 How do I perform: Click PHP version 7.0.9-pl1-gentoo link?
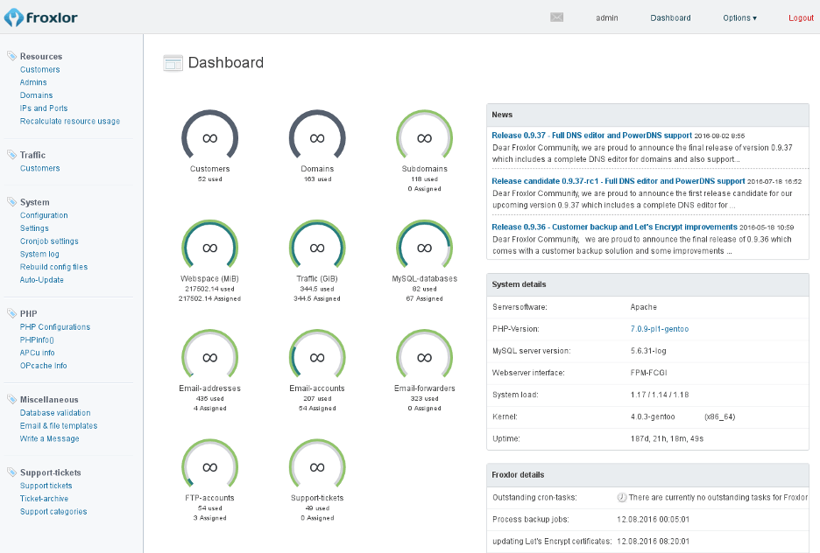click(x=660, y=329)
